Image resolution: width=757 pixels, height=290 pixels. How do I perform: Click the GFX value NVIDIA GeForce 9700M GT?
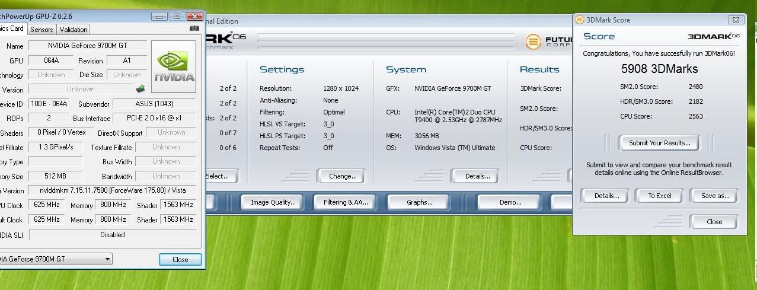(453, 88)
